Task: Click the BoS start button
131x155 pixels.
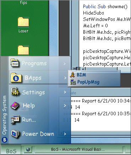Action: tap(11, 150)
